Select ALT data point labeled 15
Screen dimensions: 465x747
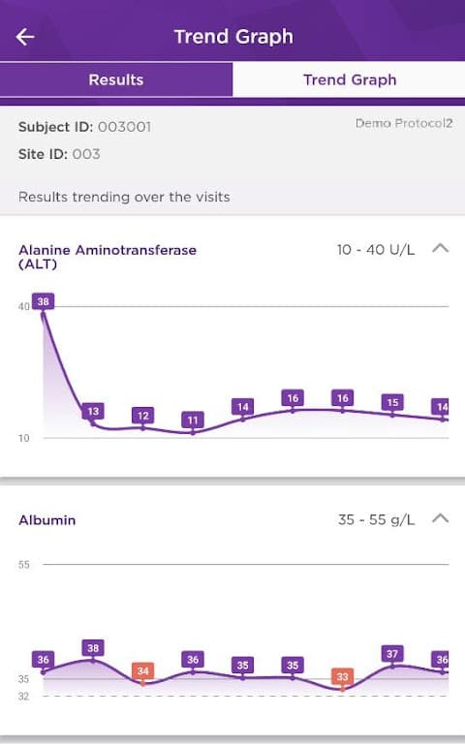pyautogui.click(x=392, y=402)
